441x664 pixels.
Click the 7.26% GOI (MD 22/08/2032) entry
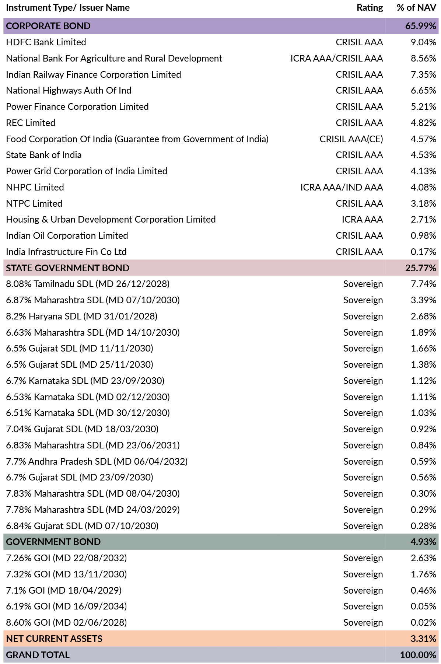point(66,558)
